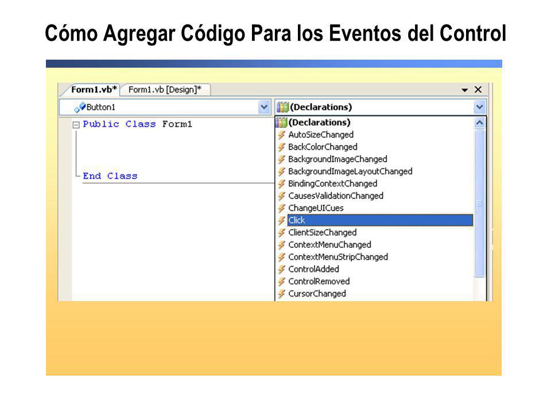The width and height of the screenshot is (551, 413).
Task: Select the Click event in the list
Action: [x=380, y=220]
